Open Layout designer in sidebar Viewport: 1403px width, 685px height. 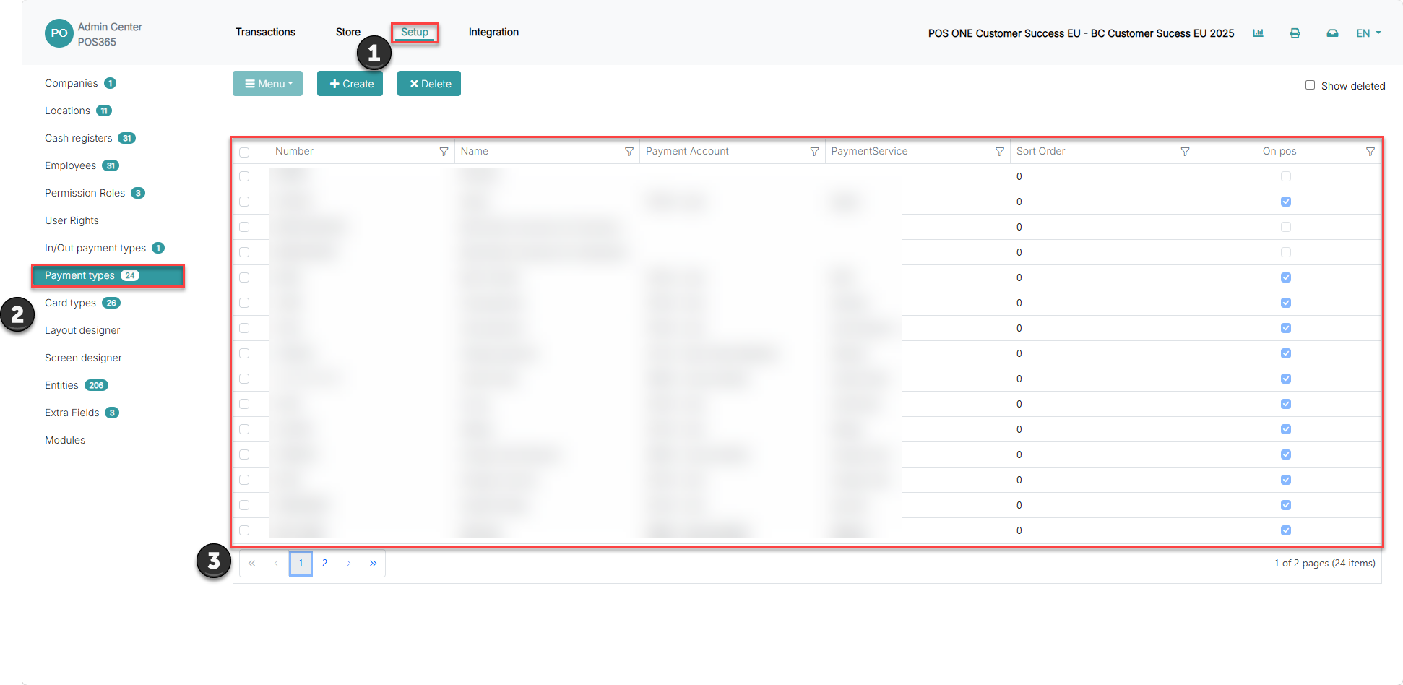point(82,330)
